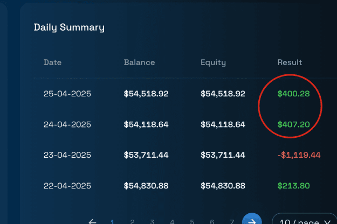Select pagination page 3
Screen dimensions: 337x224
point(152,221)
